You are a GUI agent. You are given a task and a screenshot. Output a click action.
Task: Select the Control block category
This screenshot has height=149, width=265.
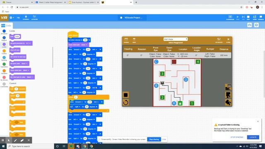[4, 52]
